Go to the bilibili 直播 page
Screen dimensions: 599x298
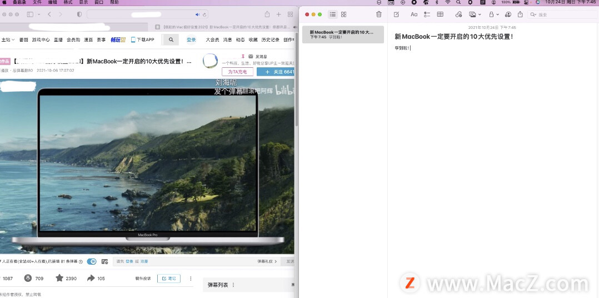coord(58,39)
